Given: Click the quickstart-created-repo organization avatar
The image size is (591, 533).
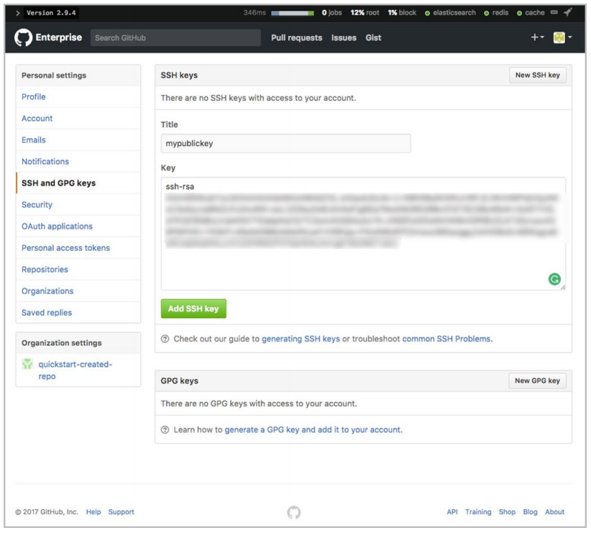Looking at the screenshot, I should (x=27, y=364).
